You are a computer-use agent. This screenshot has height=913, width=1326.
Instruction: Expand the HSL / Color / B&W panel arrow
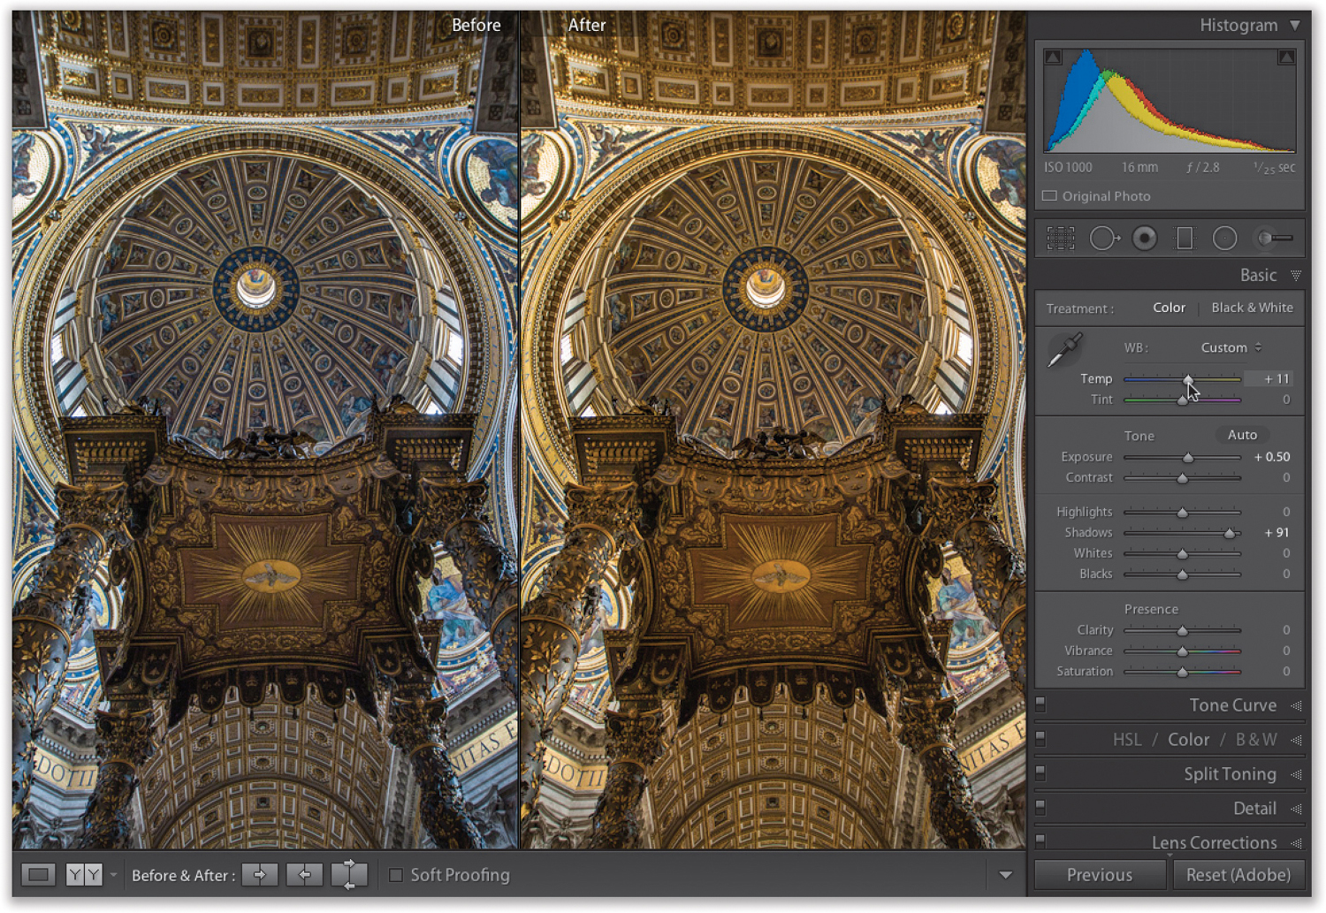click(1296, 740)
